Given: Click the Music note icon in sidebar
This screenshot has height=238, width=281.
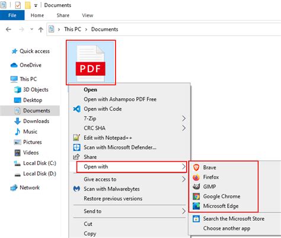Looking at the screenshot, I should click(x=17, y=131).
